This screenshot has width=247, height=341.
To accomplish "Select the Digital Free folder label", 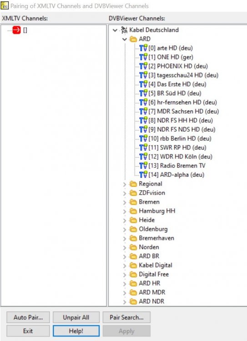I will tap(154, 274).
